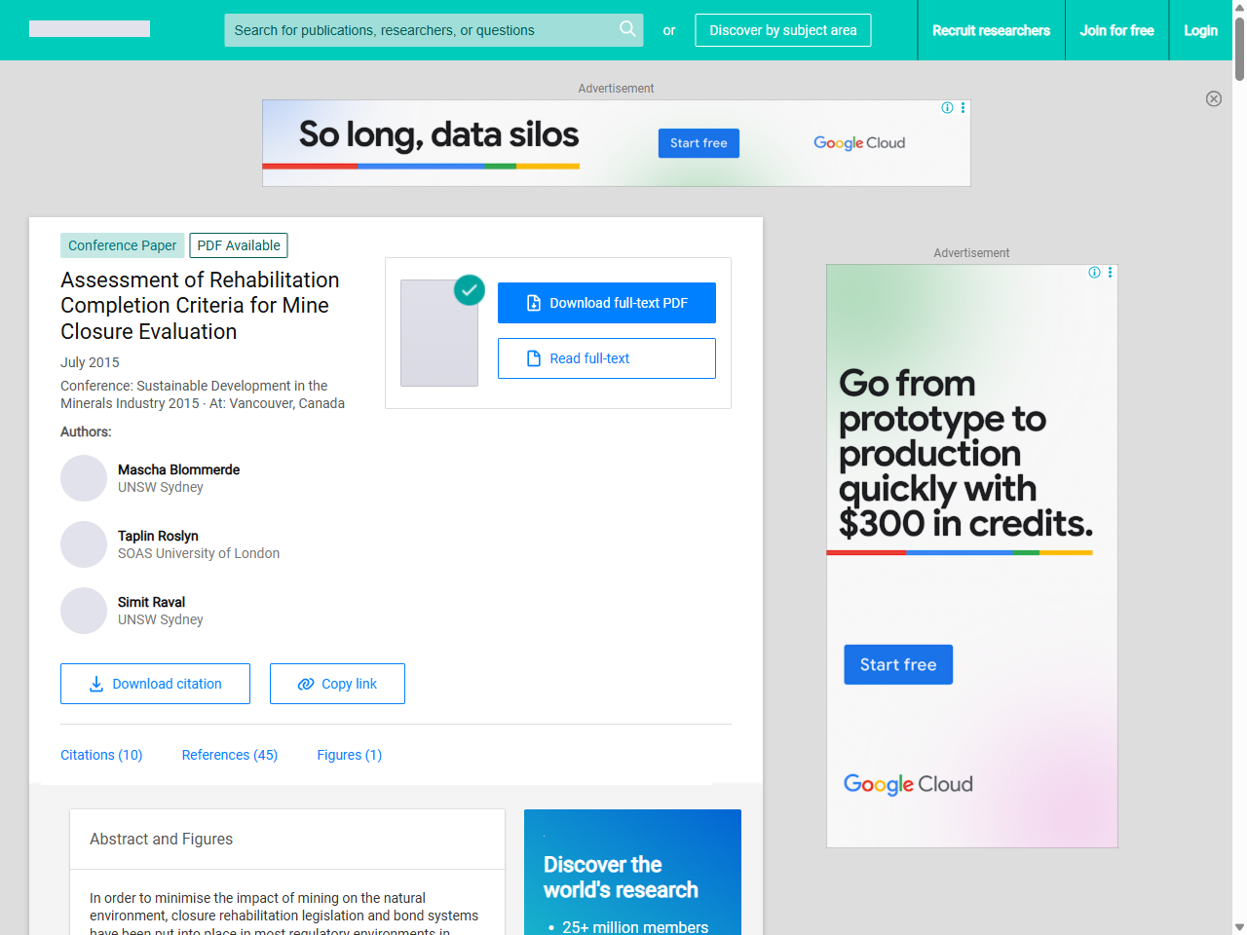
Task: Click Simit Raval's avatar picture
Action: 84,611
